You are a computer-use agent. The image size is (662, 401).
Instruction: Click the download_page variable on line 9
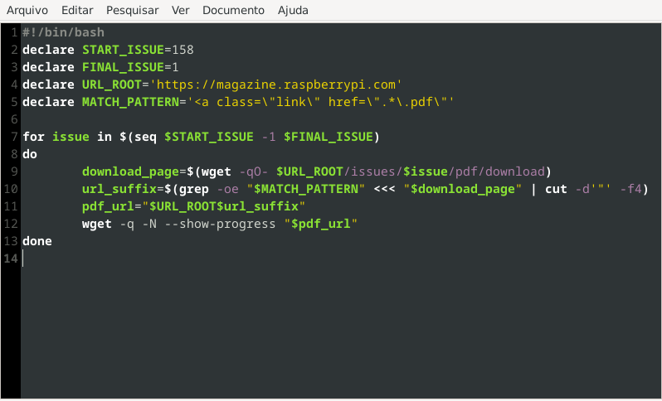pos(130,172)
